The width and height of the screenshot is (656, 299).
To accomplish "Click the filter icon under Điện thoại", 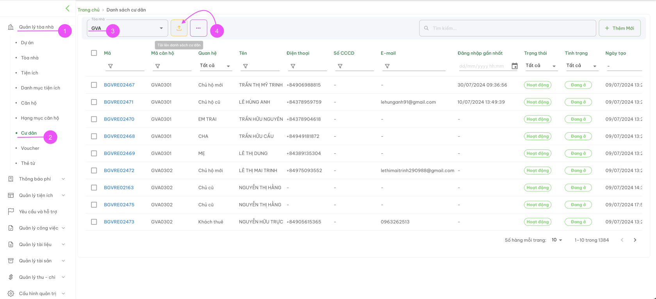I will 293,66.
